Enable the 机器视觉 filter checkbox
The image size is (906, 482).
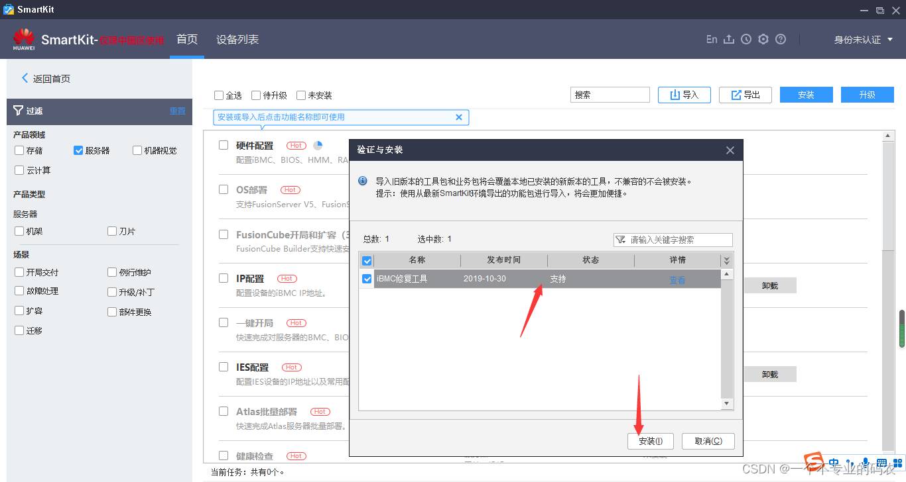137,150
